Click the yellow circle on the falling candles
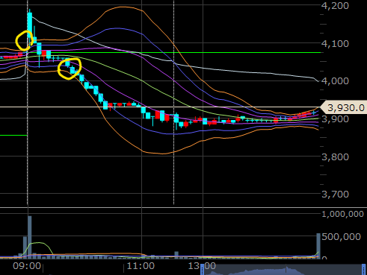 coord(70,69)
